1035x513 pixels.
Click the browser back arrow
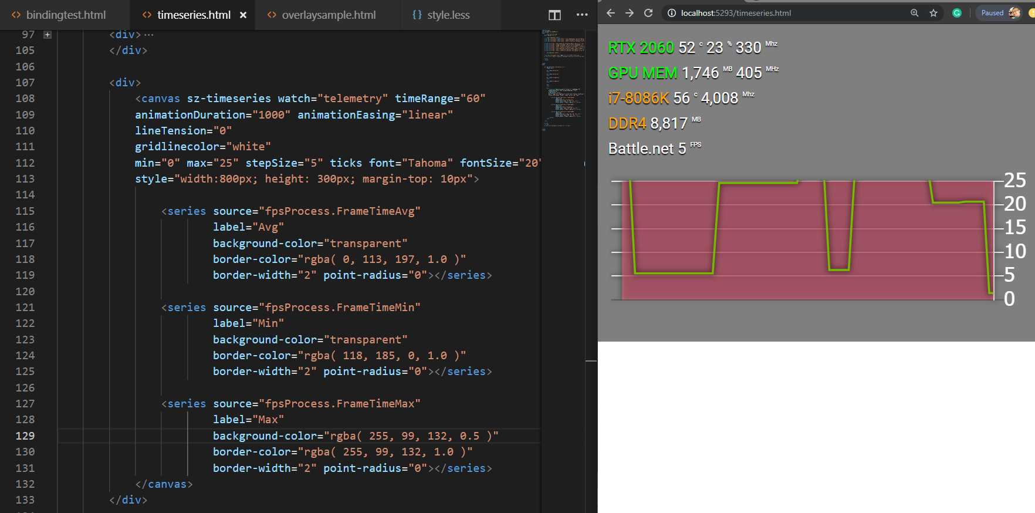(611, 13)
